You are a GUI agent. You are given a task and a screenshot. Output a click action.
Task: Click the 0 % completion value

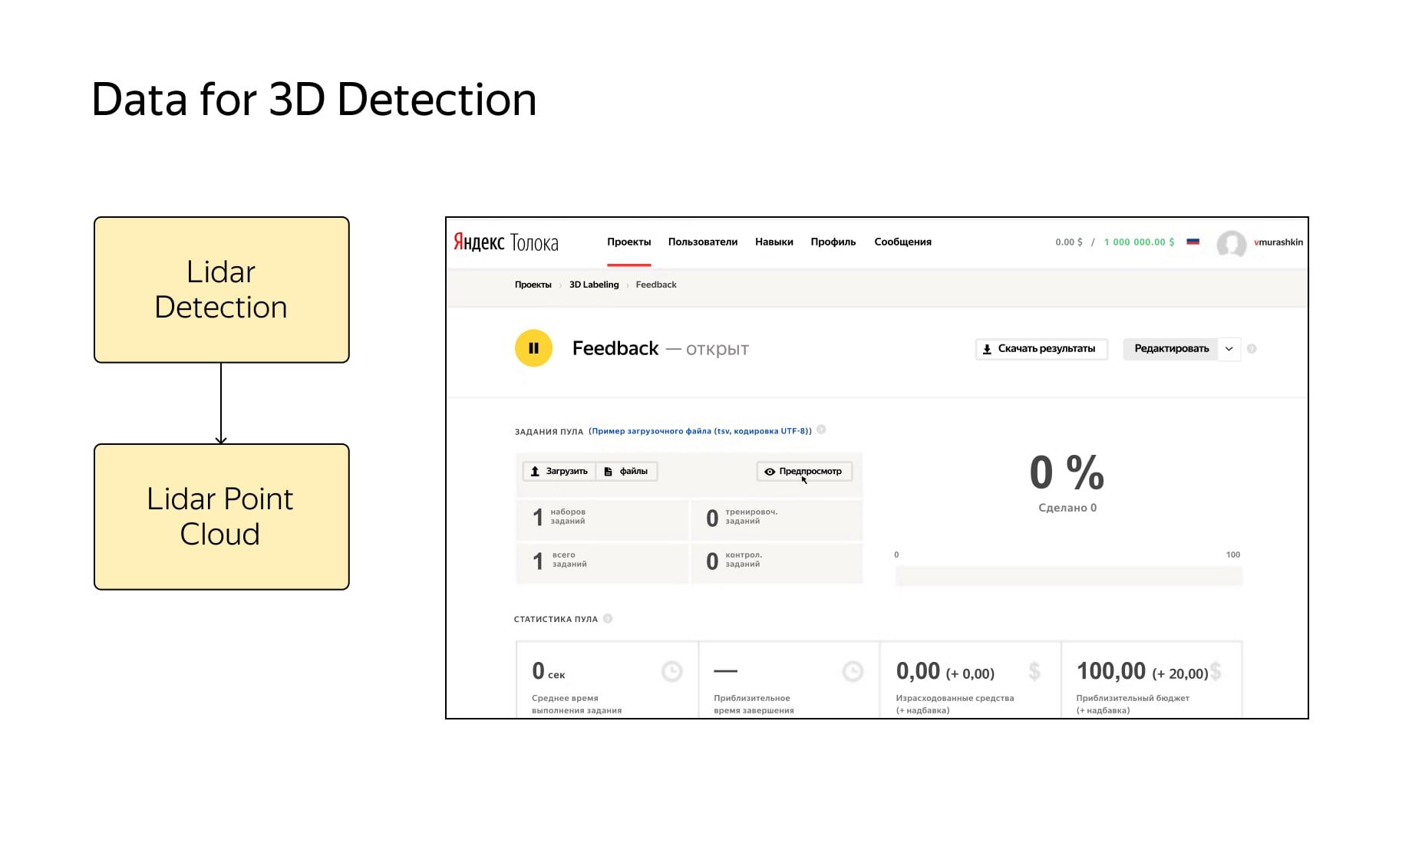(1067, 472)
